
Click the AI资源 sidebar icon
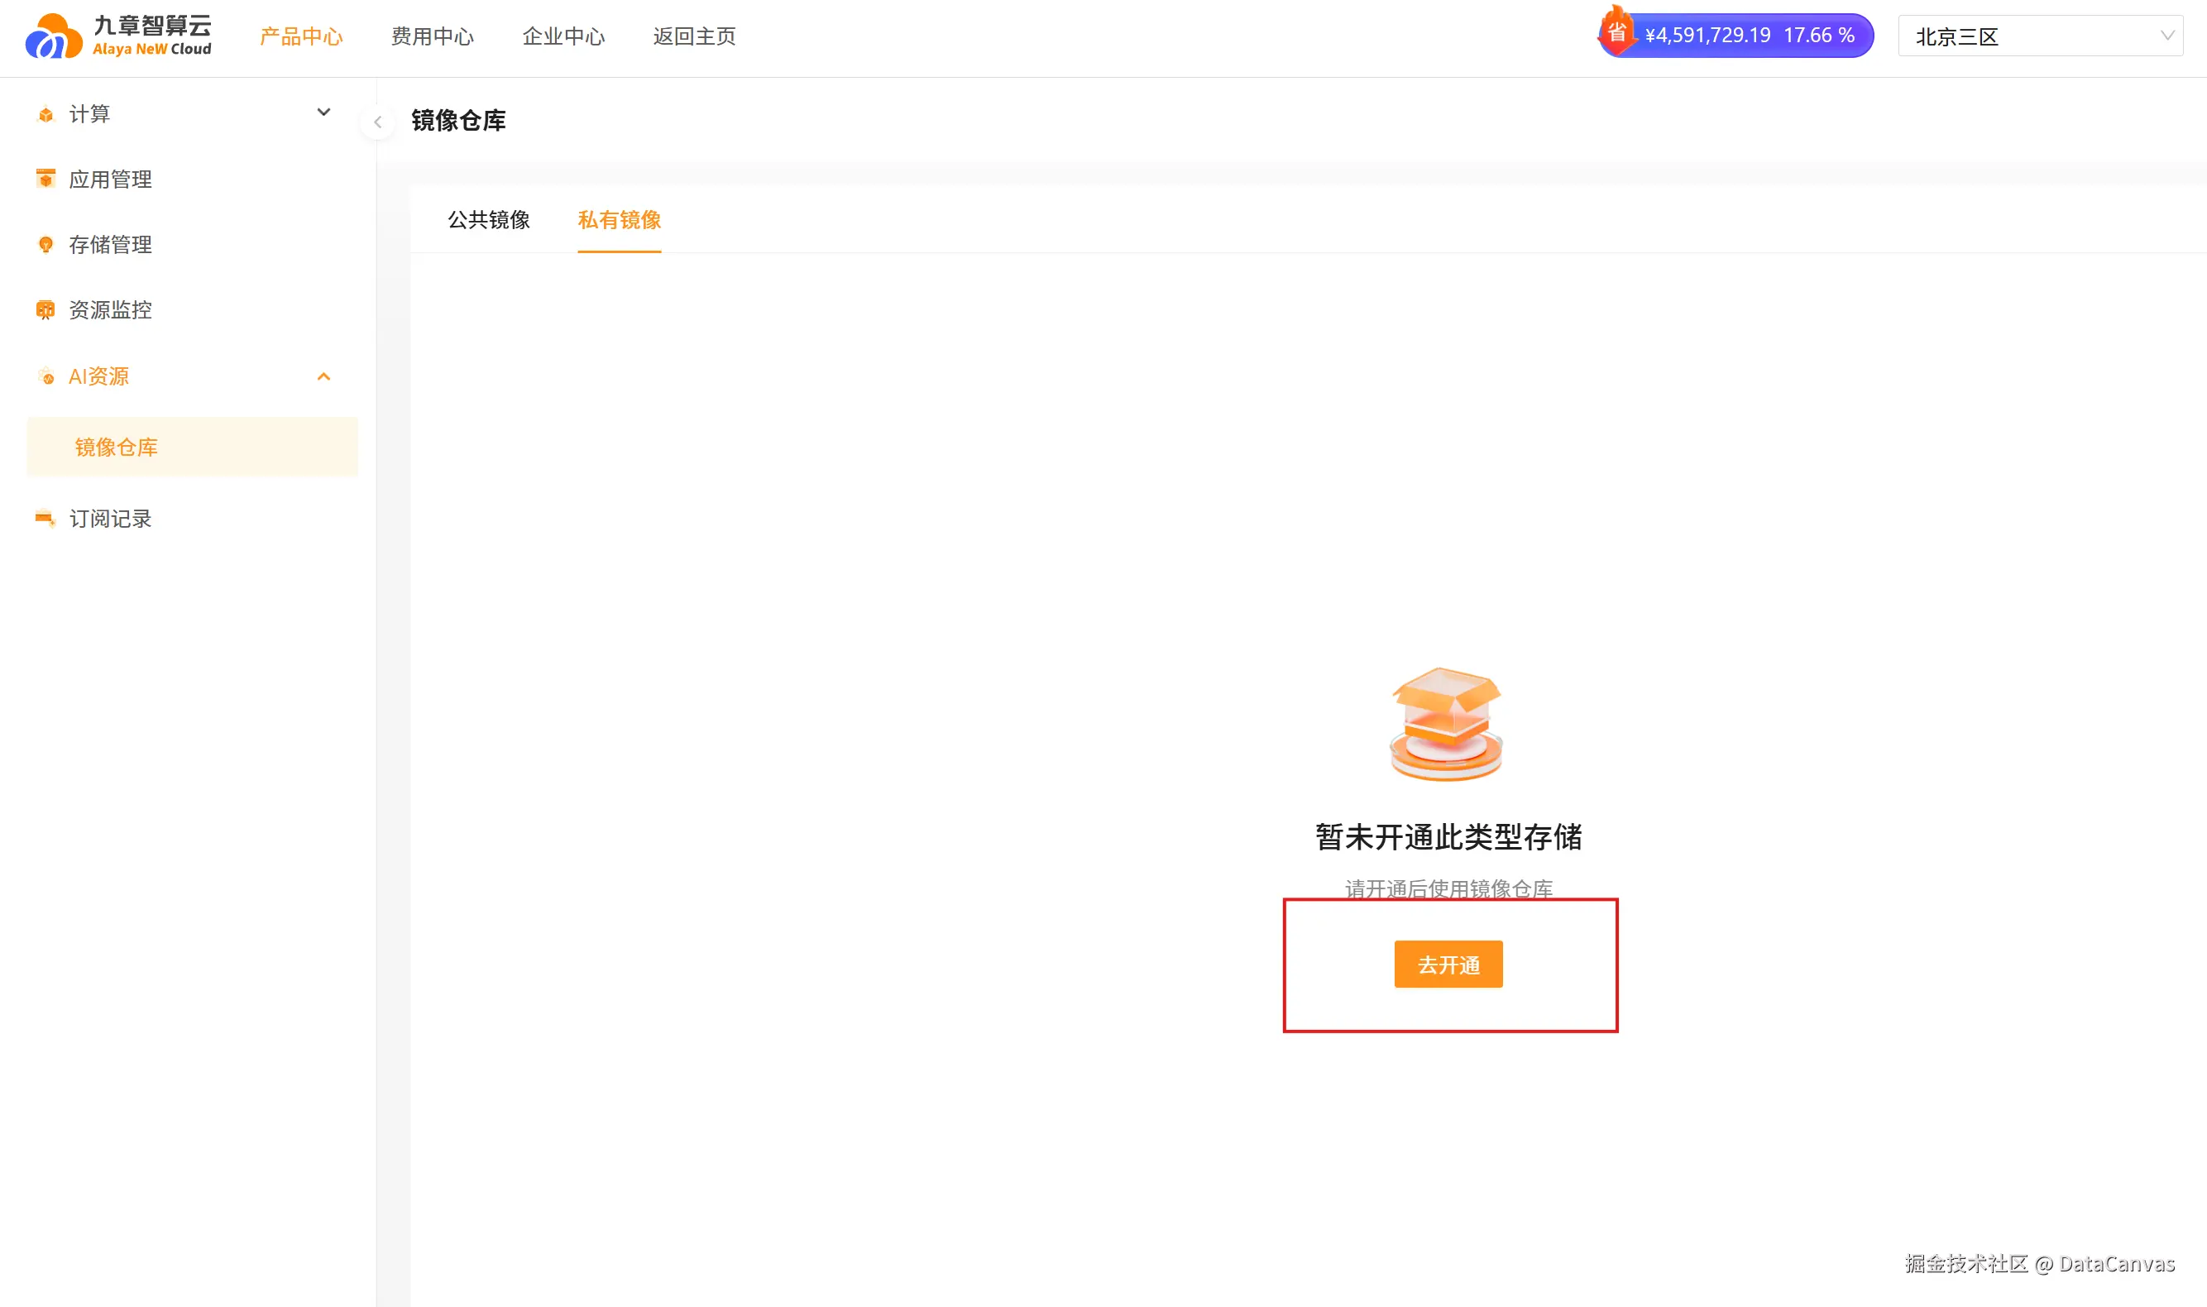click(x=45, y=377)
